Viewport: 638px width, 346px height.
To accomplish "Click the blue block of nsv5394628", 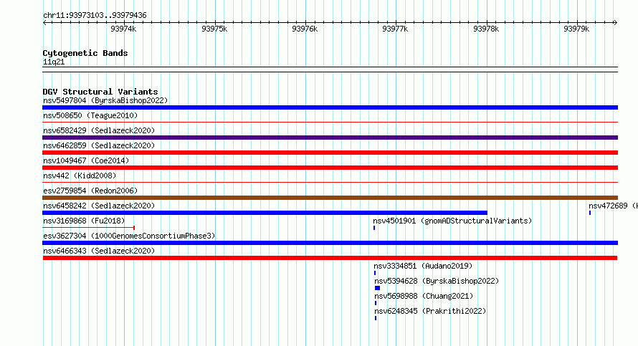I will click(377, 288).
